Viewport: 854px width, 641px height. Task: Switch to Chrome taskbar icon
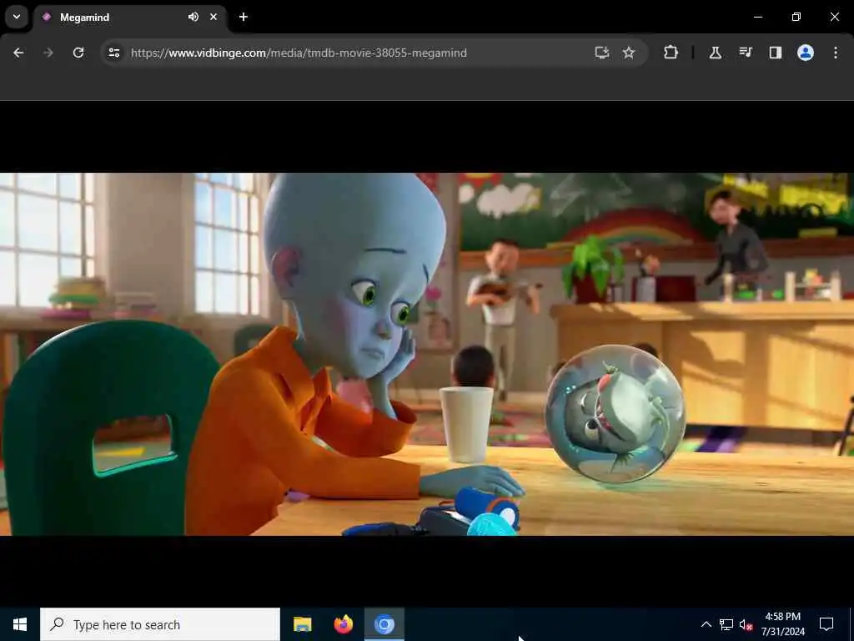(384, 624)
